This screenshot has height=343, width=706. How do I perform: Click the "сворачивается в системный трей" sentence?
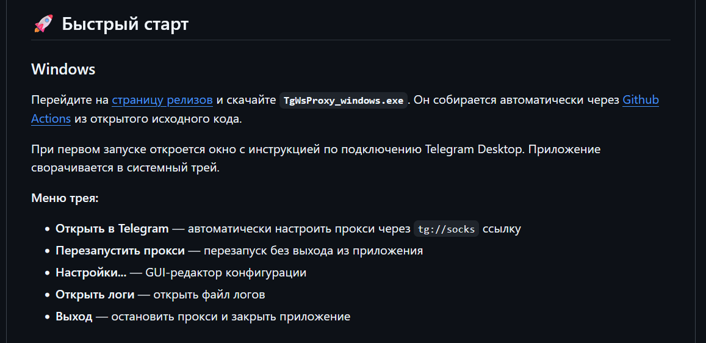[125, 168]
